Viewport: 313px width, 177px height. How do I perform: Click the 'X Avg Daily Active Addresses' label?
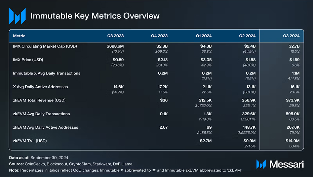point(40,87)
